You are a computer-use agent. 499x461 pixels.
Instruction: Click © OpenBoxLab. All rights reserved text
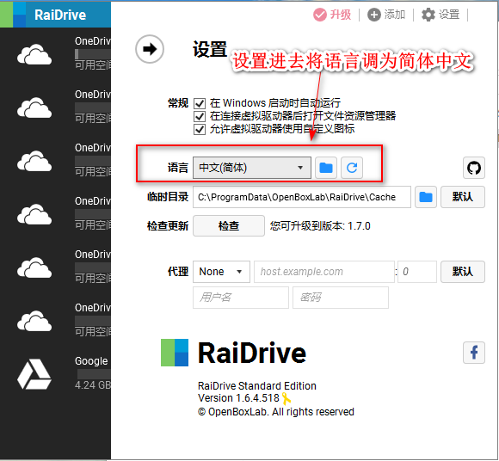(x=276, y=412)
